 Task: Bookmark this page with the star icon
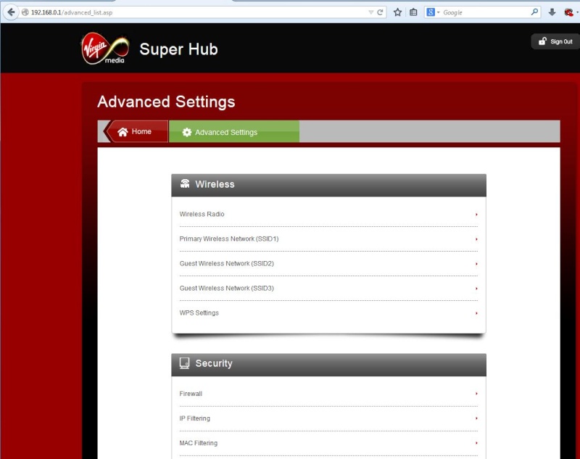click(x=397, y=12)
